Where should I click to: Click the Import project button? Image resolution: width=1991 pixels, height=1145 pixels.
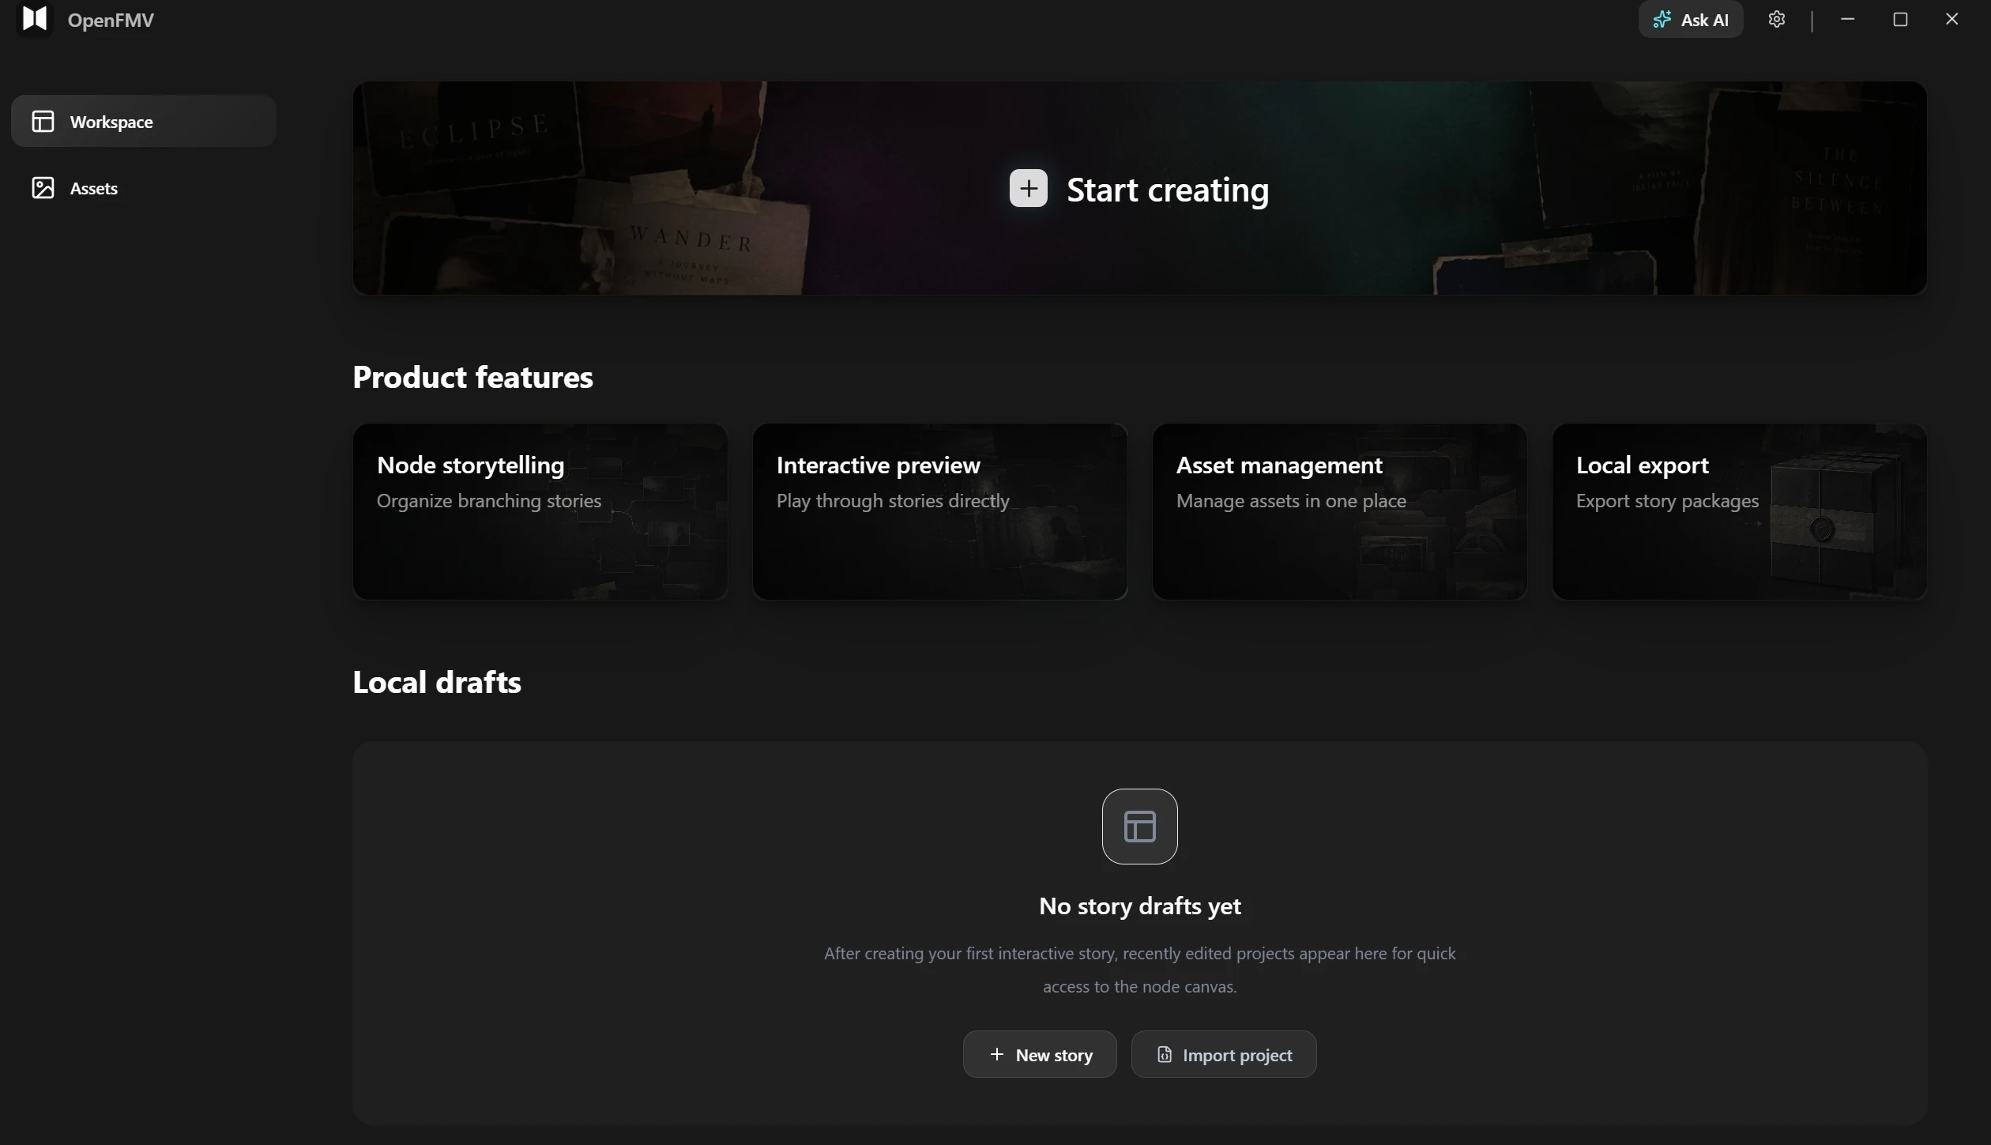coord(1223,1054)
